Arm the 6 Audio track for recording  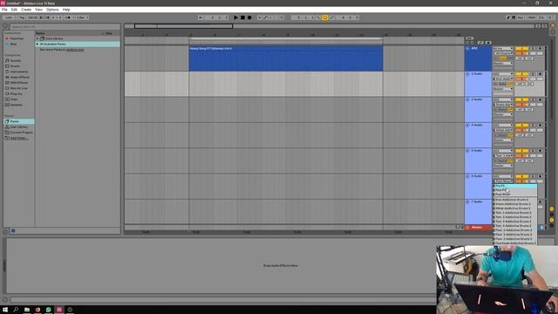click(x=540, y=176)
